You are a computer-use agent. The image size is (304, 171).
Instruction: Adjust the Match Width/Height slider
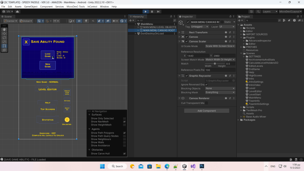[x=215, y=64]
